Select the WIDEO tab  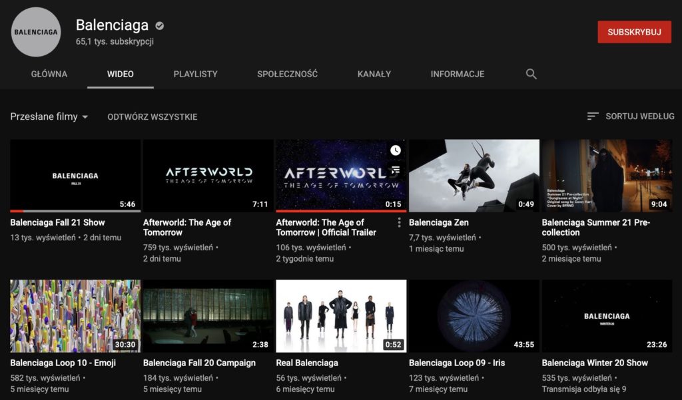pyautogui.click(x=121, y=74)
